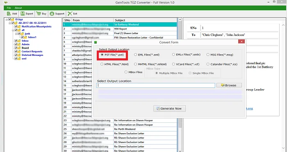Select EML Files(*.eml) radio option
Image resolution: width=287 pixels, height=152 pixels.
pos(135,55)
